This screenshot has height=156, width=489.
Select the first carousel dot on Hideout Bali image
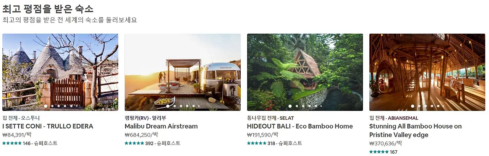click(290, 106)
